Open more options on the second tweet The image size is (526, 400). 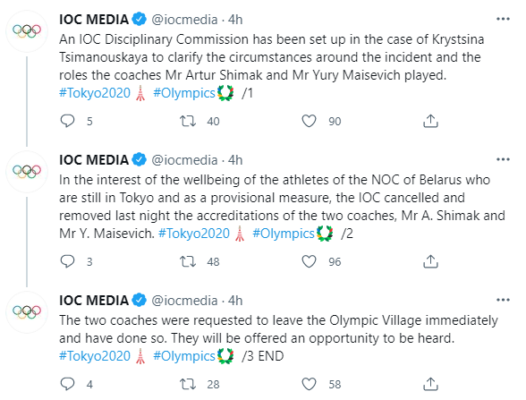click(503, 159)
